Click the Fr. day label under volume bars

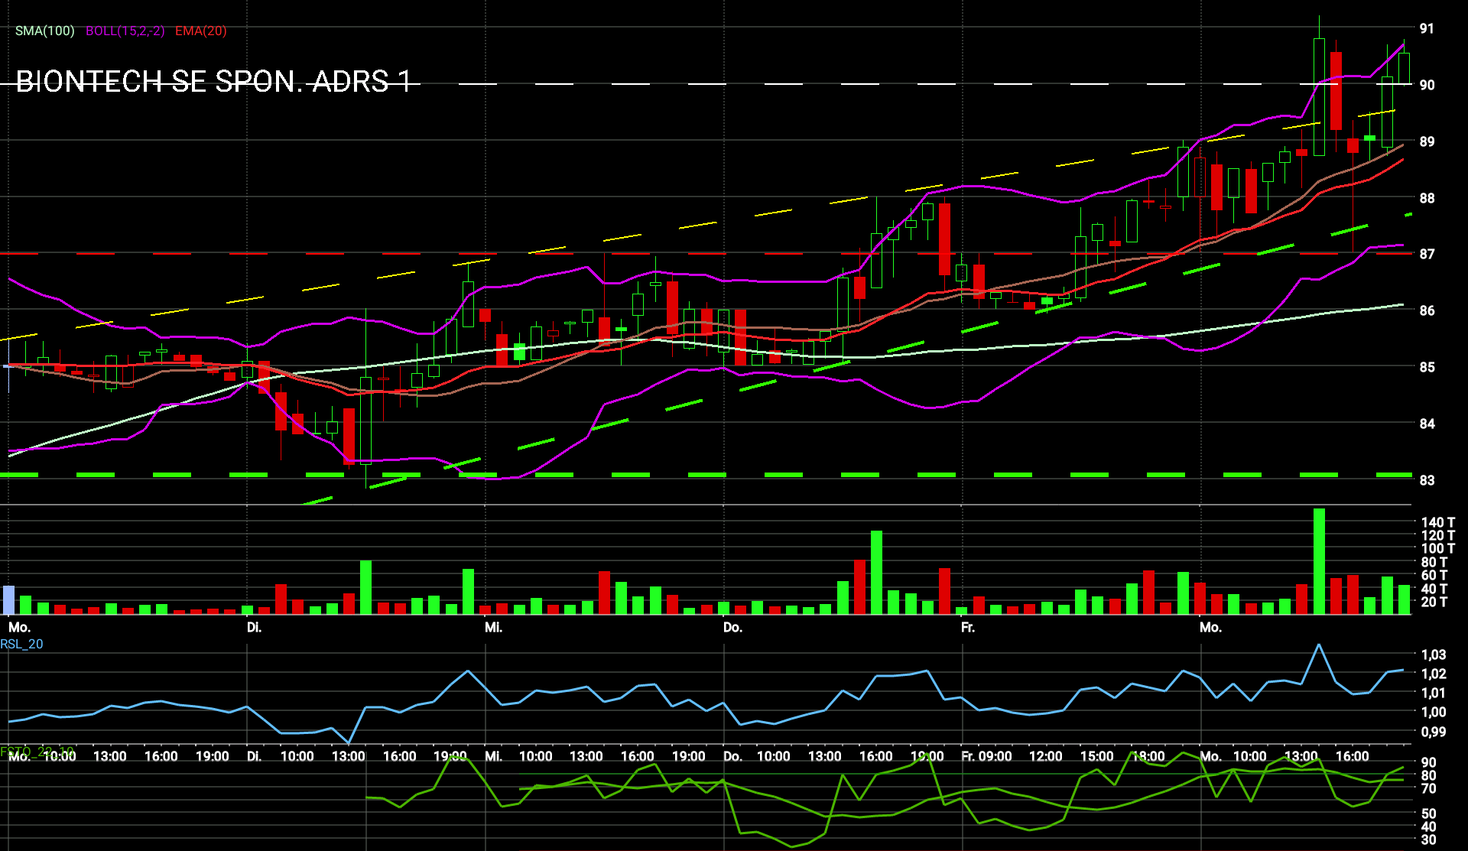(967, 628)
